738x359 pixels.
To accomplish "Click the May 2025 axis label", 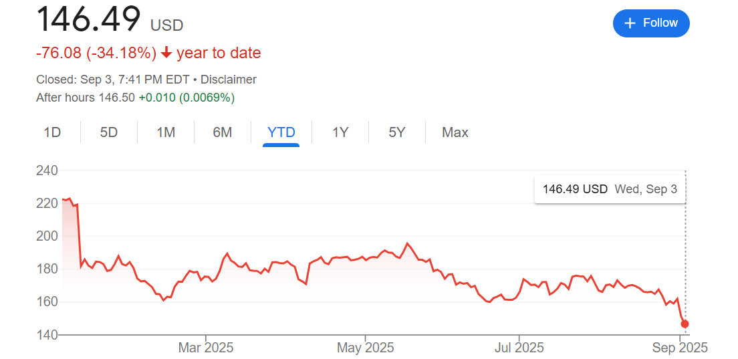I will (366, 348).
